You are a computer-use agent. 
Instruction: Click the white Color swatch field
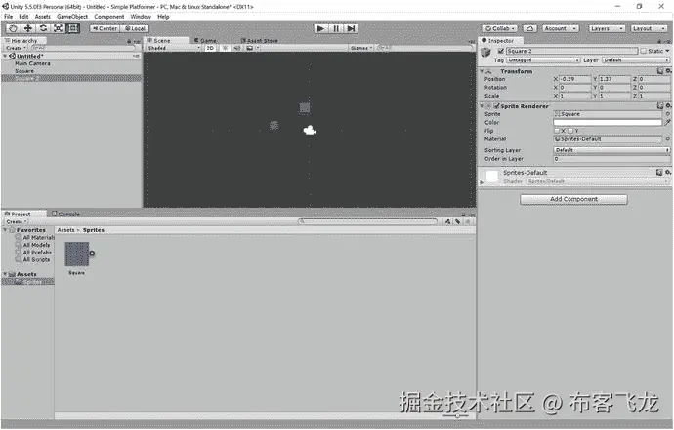[x=608, y=122]
